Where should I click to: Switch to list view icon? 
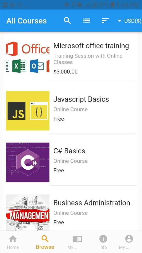(86, 21)
